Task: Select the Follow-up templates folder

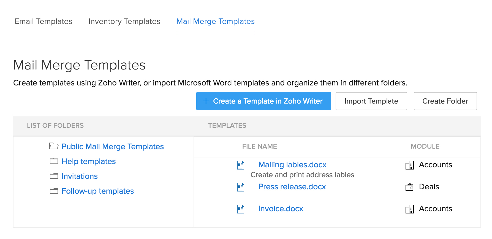Action: click(97, 191)
